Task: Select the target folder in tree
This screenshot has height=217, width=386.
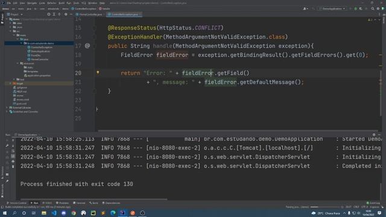Action: (x=18, y=84)
